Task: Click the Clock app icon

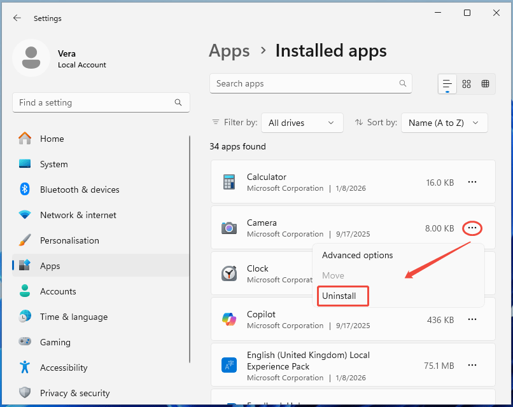Action: click(230, 273)
